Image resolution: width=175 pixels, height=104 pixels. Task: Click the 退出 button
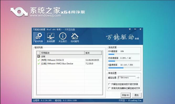coord(136,95)
